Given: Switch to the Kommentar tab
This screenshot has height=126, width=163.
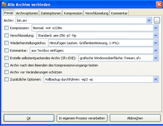Looking at the screenshot, I should pos(119,13).
